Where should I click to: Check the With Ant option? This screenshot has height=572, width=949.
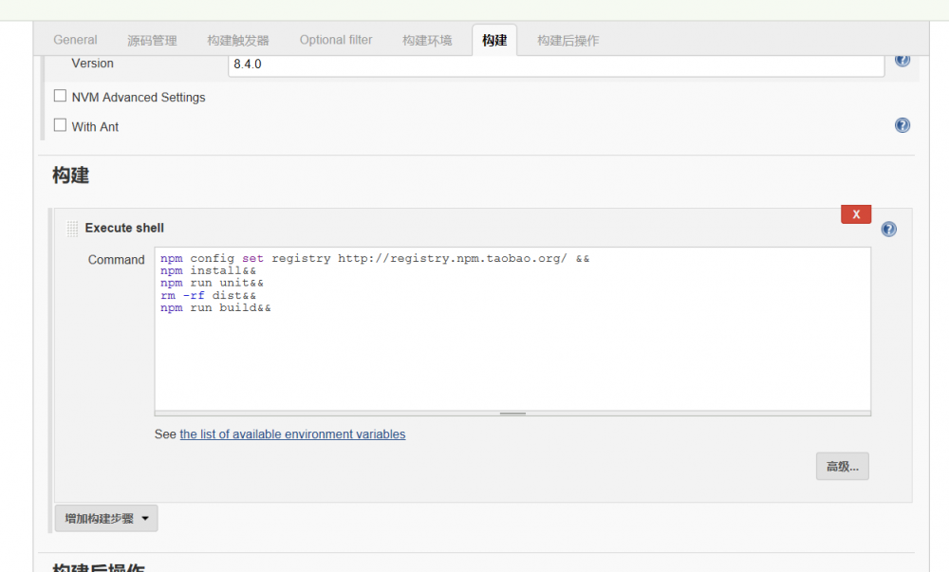[61, 125]
